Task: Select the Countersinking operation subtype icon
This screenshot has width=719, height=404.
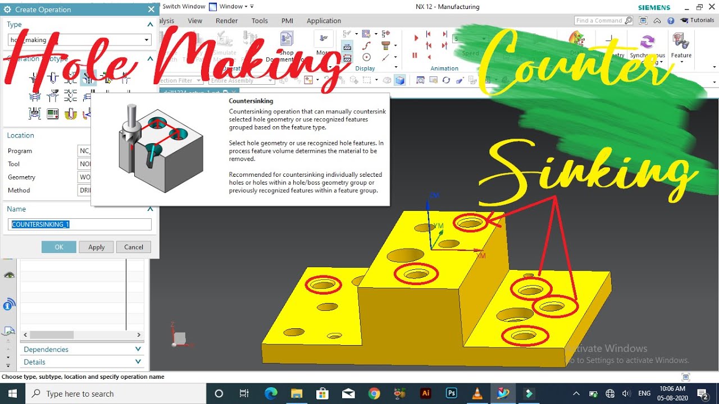Action: coord(88,79)
